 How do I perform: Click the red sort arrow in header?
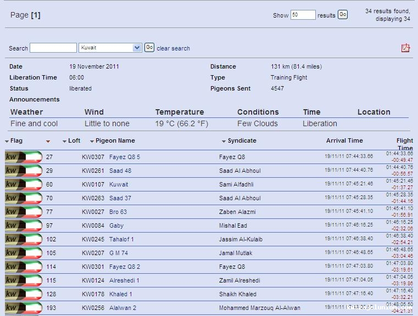48,142
